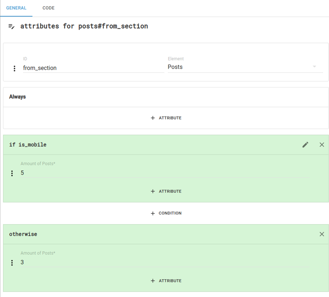Open the Element dropdown showing Posts
Image resolution: width=329 pixels, height=297 pixels.
coord(245,67)
